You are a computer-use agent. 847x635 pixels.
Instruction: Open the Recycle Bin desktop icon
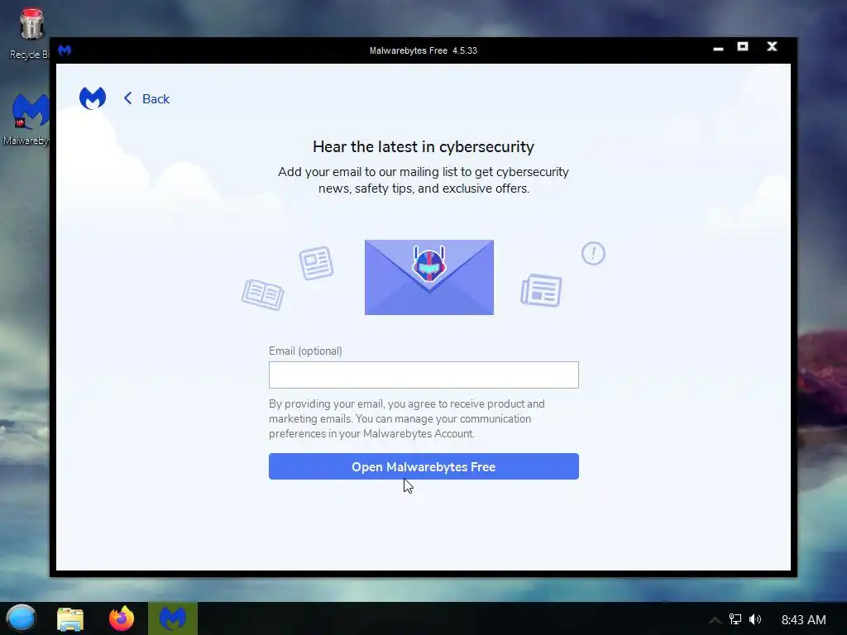30,33
